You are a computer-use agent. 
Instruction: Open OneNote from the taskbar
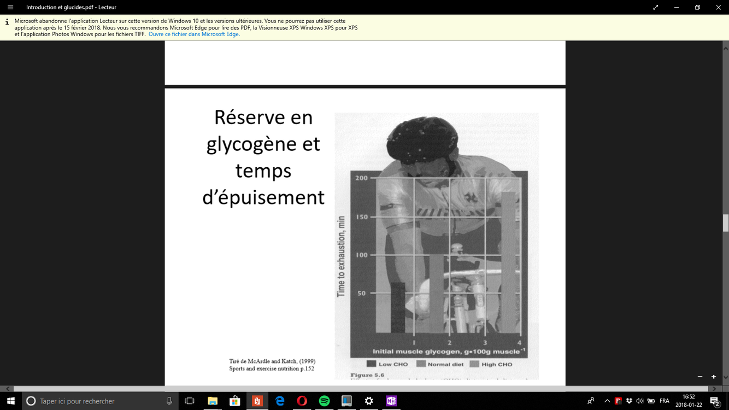click(391, 401)
